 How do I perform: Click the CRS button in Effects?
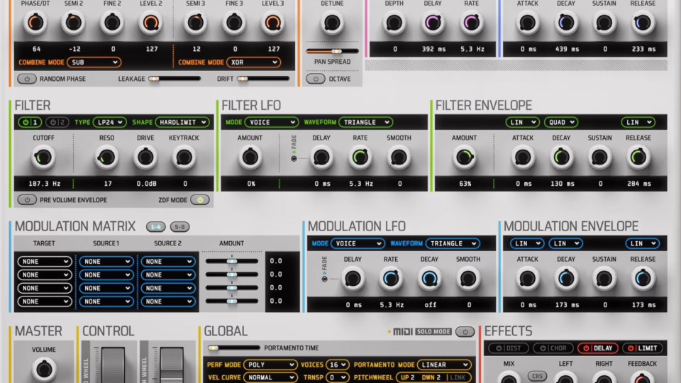537,376
